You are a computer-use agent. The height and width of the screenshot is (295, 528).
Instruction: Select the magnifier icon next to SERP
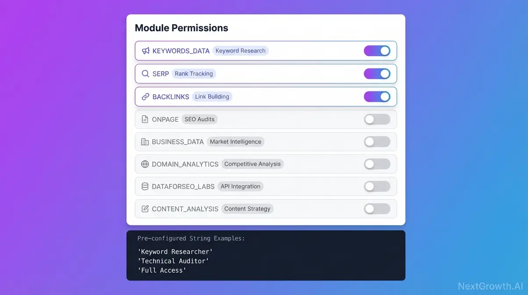point(145,73)
